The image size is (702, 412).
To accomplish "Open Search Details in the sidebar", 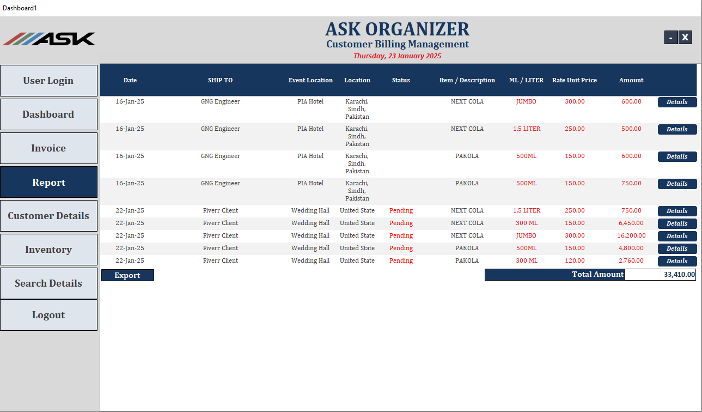I will 49,283.
